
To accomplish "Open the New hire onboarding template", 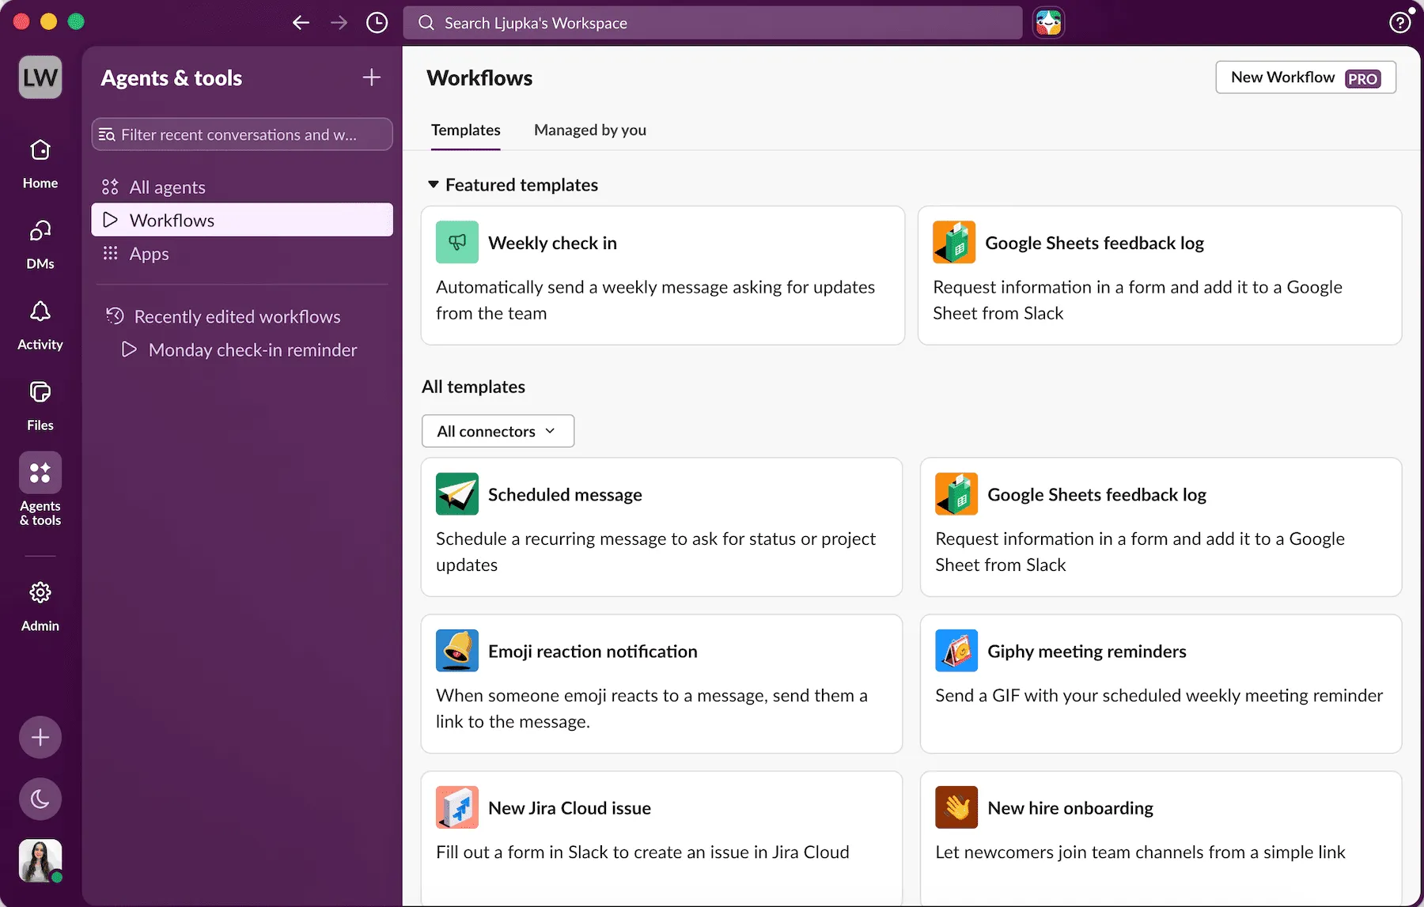I will point(1161,838).
